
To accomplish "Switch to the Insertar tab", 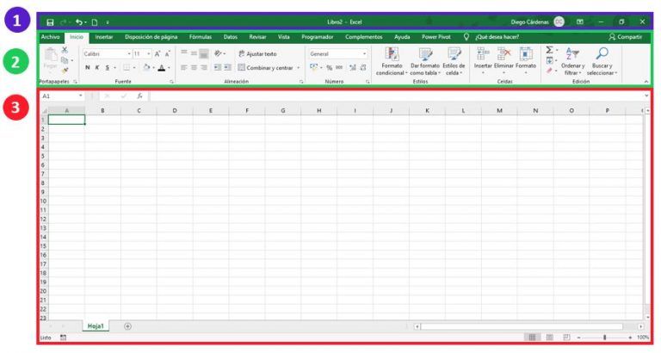I will 103,37.
